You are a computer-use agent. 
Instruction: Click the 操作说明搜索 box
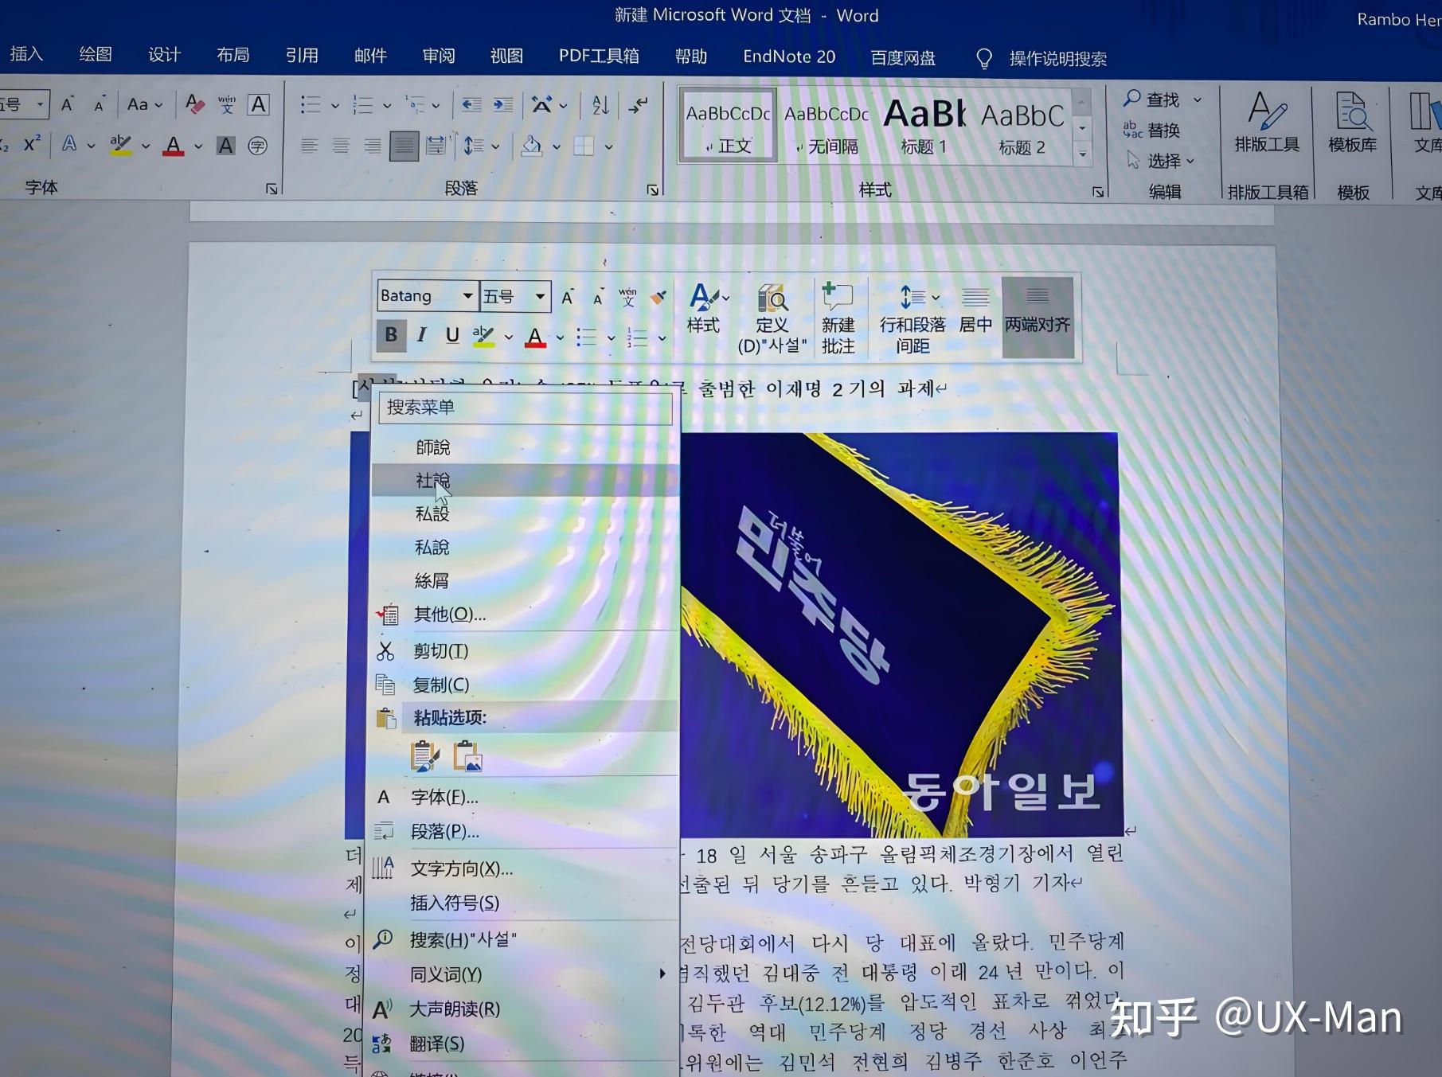pyautogui.click(x=1042, y=58)
